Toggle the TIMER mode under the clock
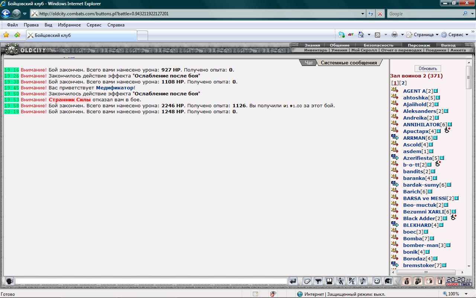The height and width of the screenshot is (298, 476). coord(465,285)
